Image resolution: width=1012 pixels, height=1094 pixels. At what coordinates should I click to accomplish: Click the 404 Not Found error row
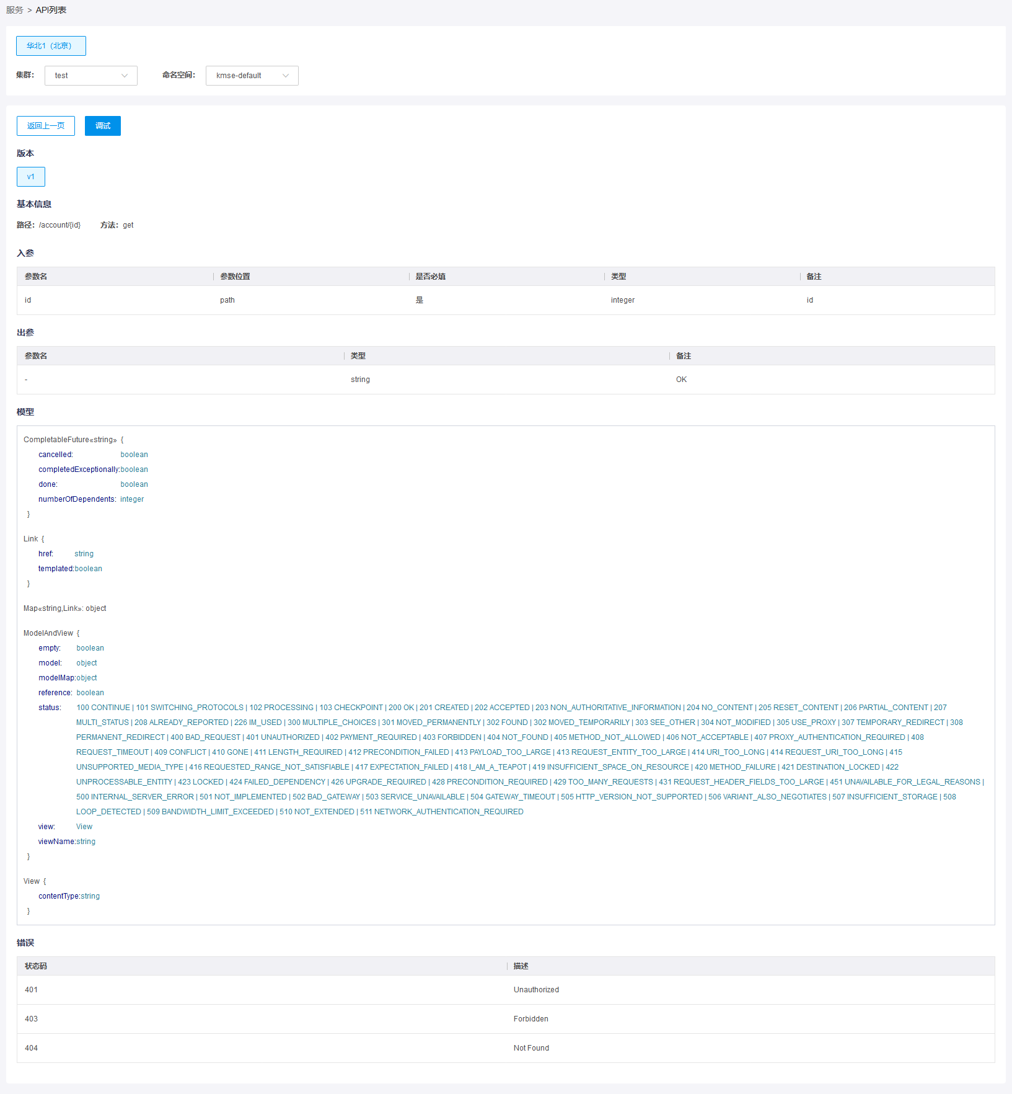(506, 1048)
